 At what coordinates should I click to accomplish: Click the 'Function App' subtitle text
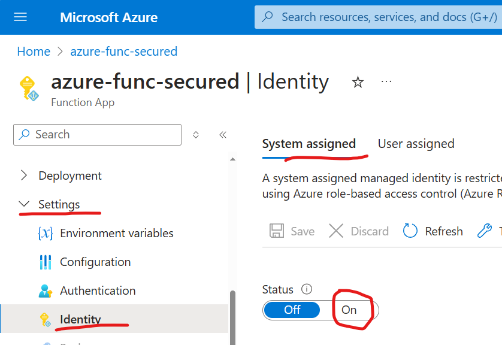pyautogui.click(x=83, y=102)
